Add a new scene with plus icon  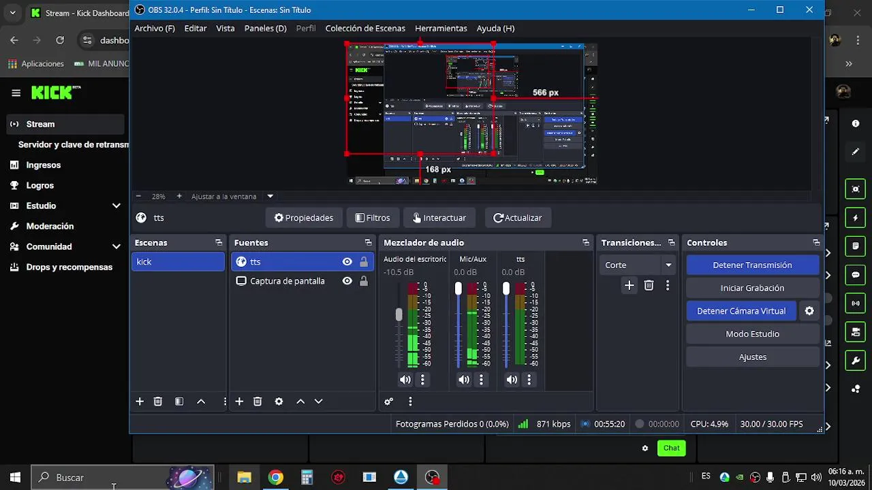pyautogui.click(x=140, y=402)
